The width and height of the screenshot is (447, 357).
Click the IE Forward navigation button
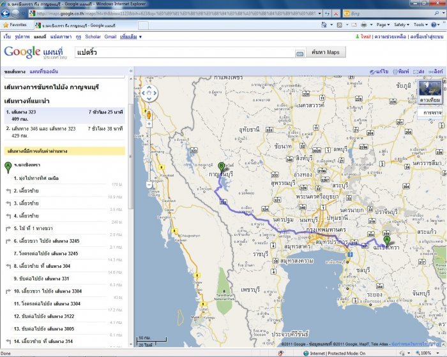[x=15, y=13]
